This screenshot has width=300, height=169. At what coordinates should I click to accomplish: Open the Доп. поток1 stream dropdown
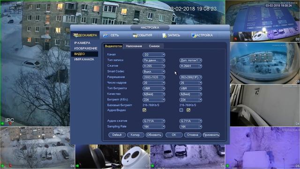tap(191, 61)
